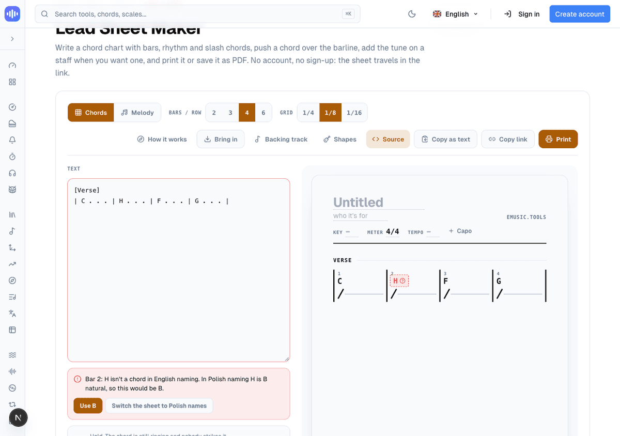Click the C chord in bar 1
This screenshot has height=436, width=620.
click(339, 281)
